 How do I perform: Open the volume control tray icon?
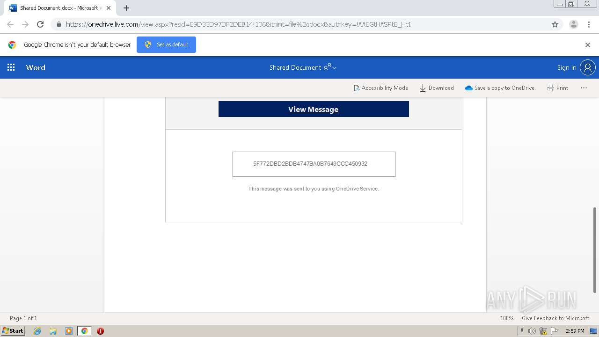tap(532, 331)
